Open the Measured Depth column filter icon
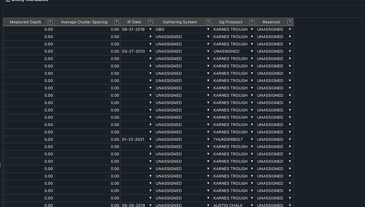Image resolution: width=365 pixels, height=207 pixels. click(50, 22)
